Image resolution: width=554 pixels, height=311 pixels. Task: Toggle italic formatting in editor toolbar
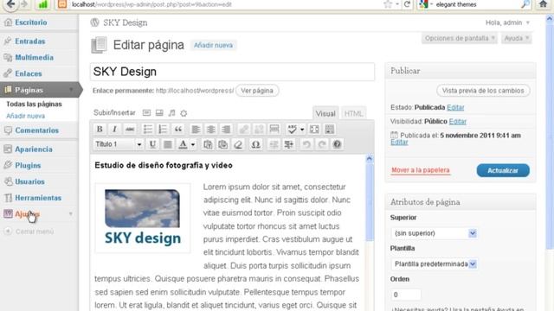click(114, 129)
